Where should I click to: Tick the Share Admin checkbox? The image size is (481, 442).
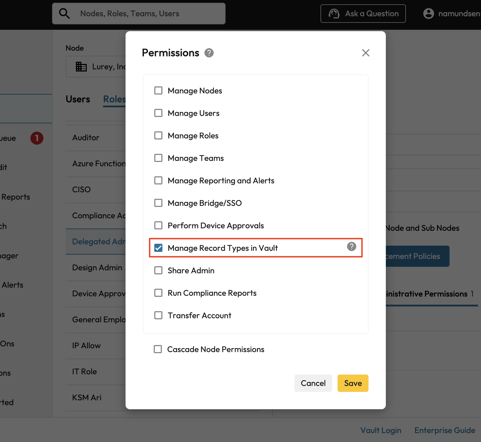tap(158, 270)
